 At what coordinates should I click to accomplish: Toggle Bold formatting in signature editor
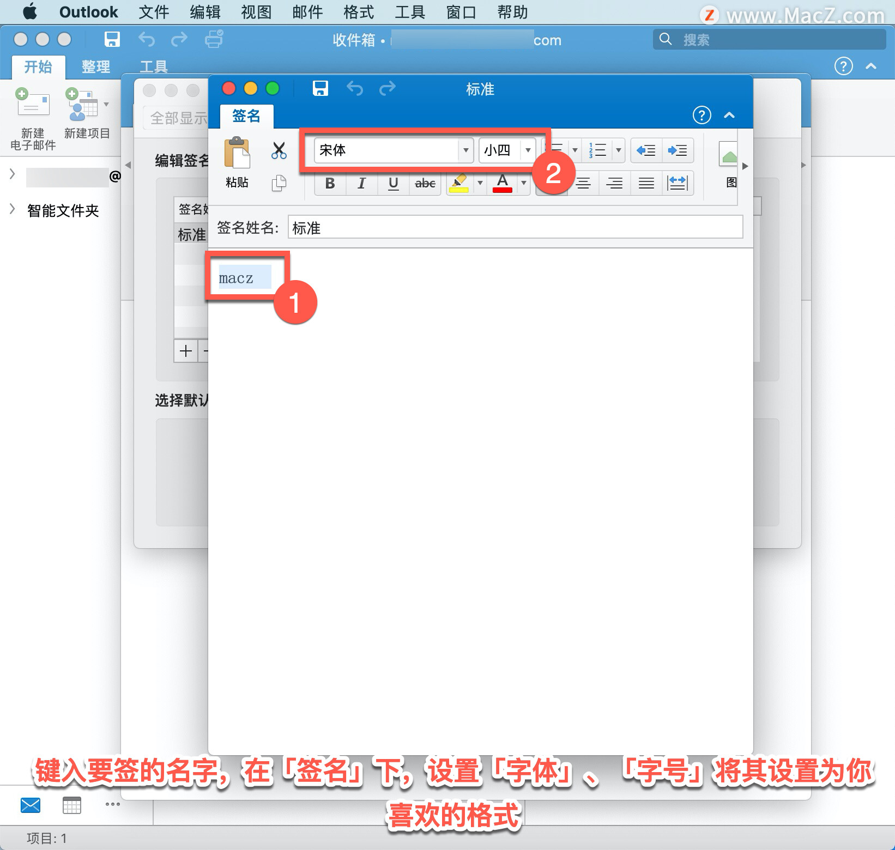click(330, 183)
